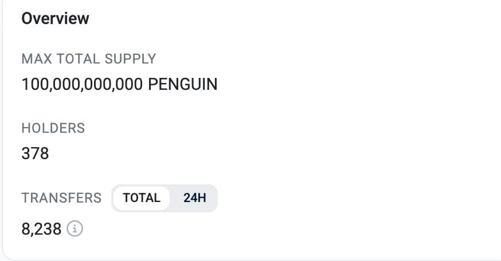Switch transfers view to 24H
The width and height of the screenshot is (501, 261).
pos(194,198)
